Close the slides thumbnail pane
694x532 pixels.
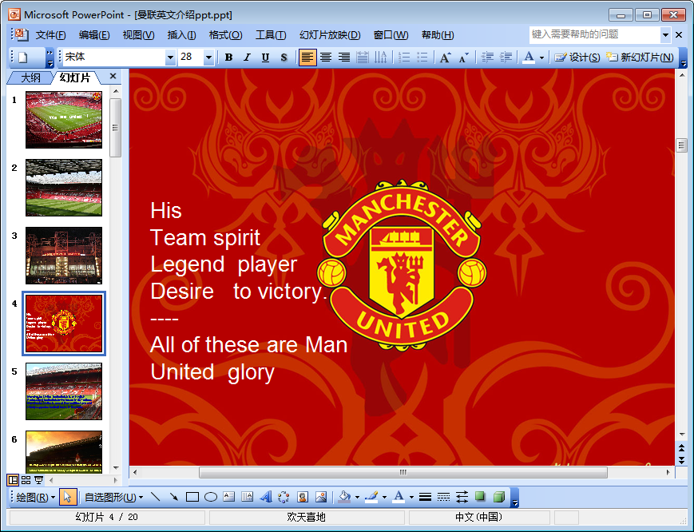113,76
